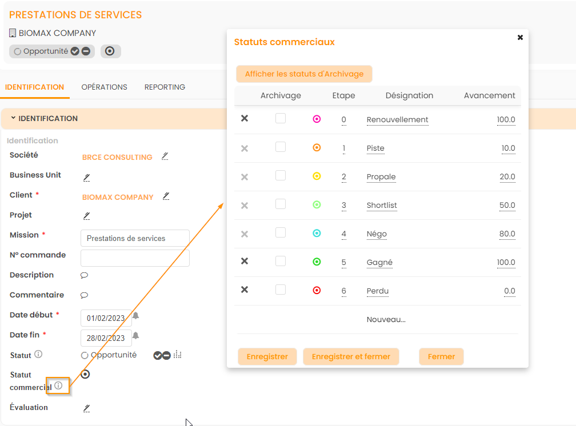Switch to the OPÉRATIONS tab
576x426 pixels.
pyautogui.click(x=104, y=87)
